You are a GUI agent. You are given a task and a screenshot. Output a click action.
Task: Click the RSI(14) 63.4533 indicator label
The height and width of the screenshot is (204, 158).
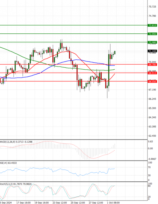(x=8, y=163)
